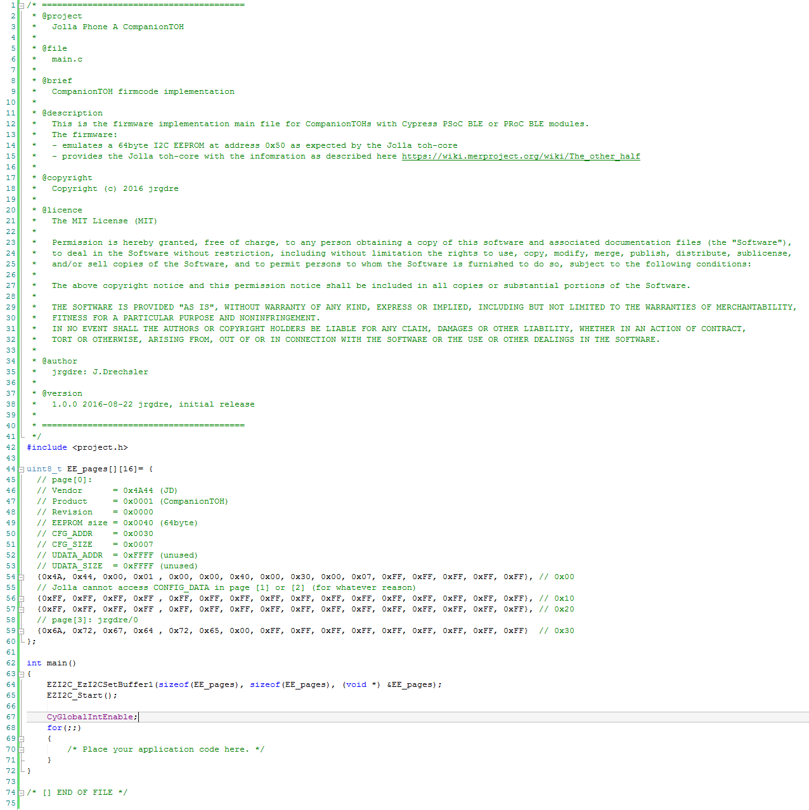Click 'THE SOFTWARE IS PROVIDED "AS IS"' license text
This screenshot has height=810, width=809.
click(x=133, y=307)
